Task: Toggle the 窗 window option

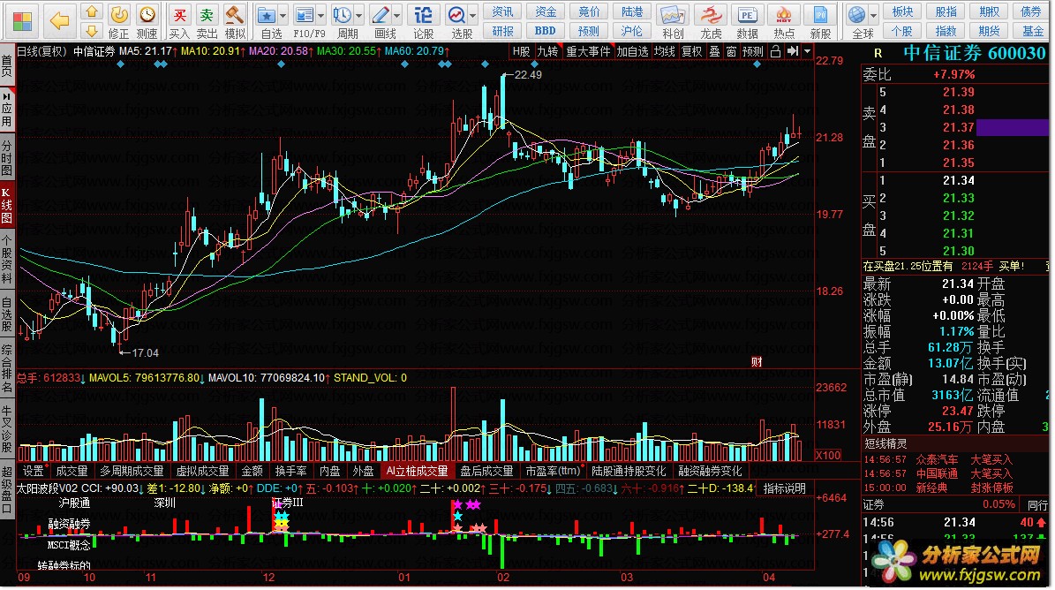Action: point(731,51)
